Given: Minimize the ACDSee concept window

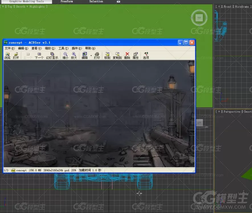Looking at the screenshot, I should coord(180,43).
